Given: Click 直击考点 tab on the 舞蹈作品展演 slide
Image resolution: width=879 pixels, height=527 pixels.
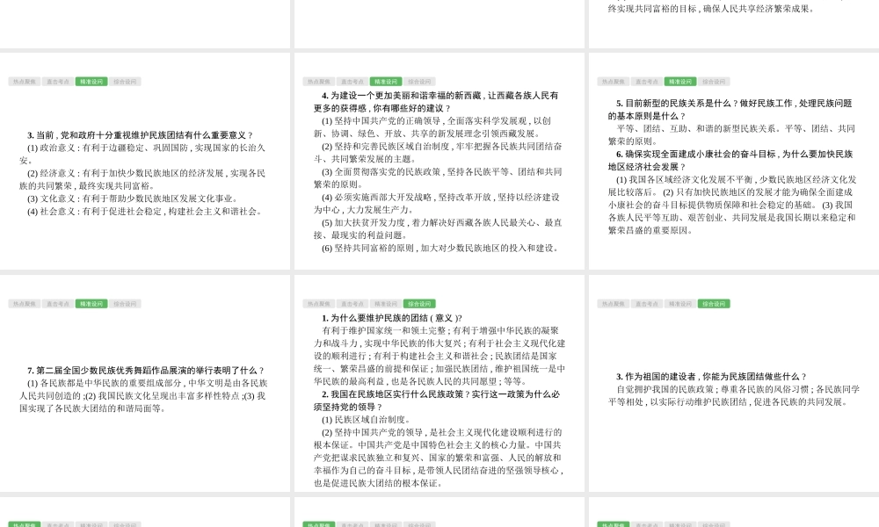Looking at the screenshot, I should pyautogui.click(x=58, y=304).
